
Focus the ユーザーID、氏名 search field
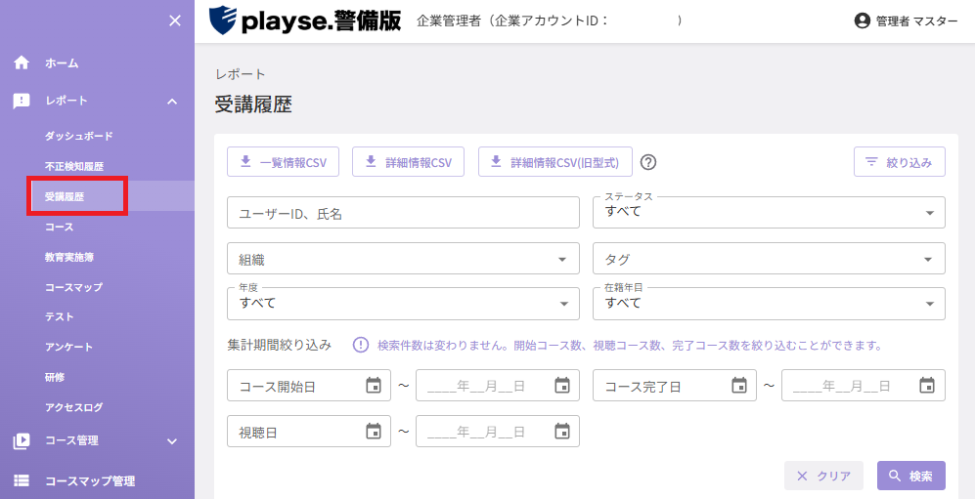click(x=404, y=213)
